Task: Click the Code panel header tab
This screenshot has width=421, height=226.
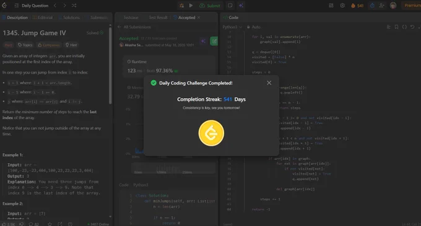Action: tap(231, 17)
